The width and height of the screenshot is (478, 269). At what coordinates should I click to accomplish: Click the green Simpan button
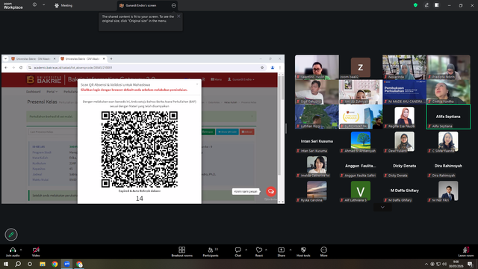(x=208, y=132)
